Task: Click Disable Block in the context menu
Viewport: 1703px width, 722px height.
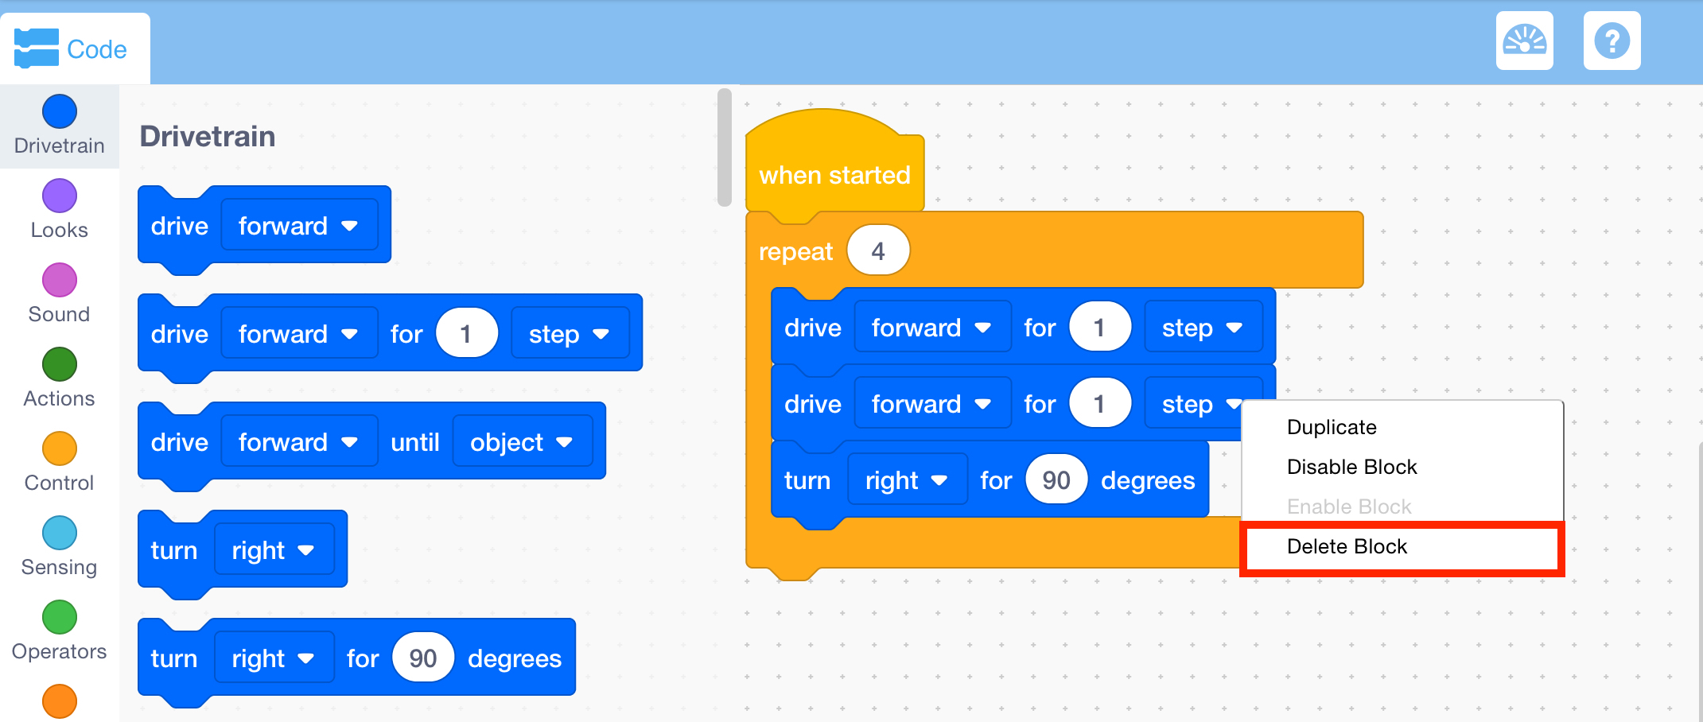Action: point(1351,467)
